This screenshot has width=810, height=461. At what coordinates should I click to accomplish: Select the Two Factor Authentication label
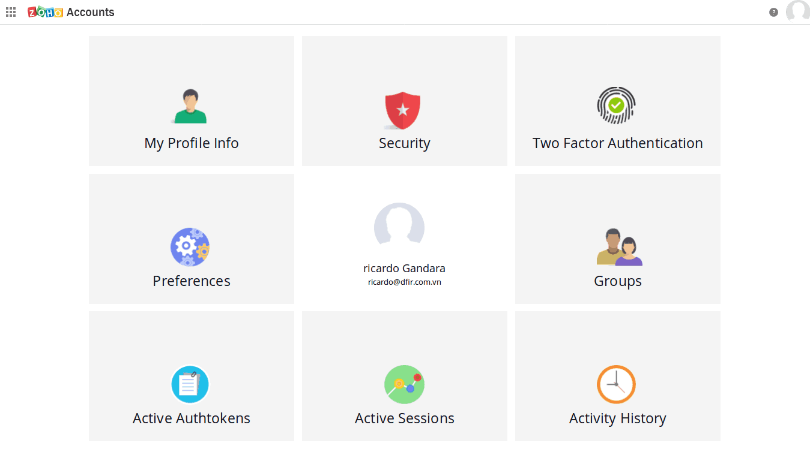[x=617, y=143]
